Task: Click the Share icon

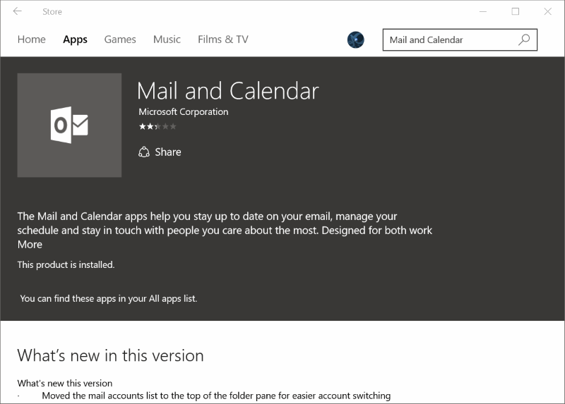Action: [x=144, y=152]
